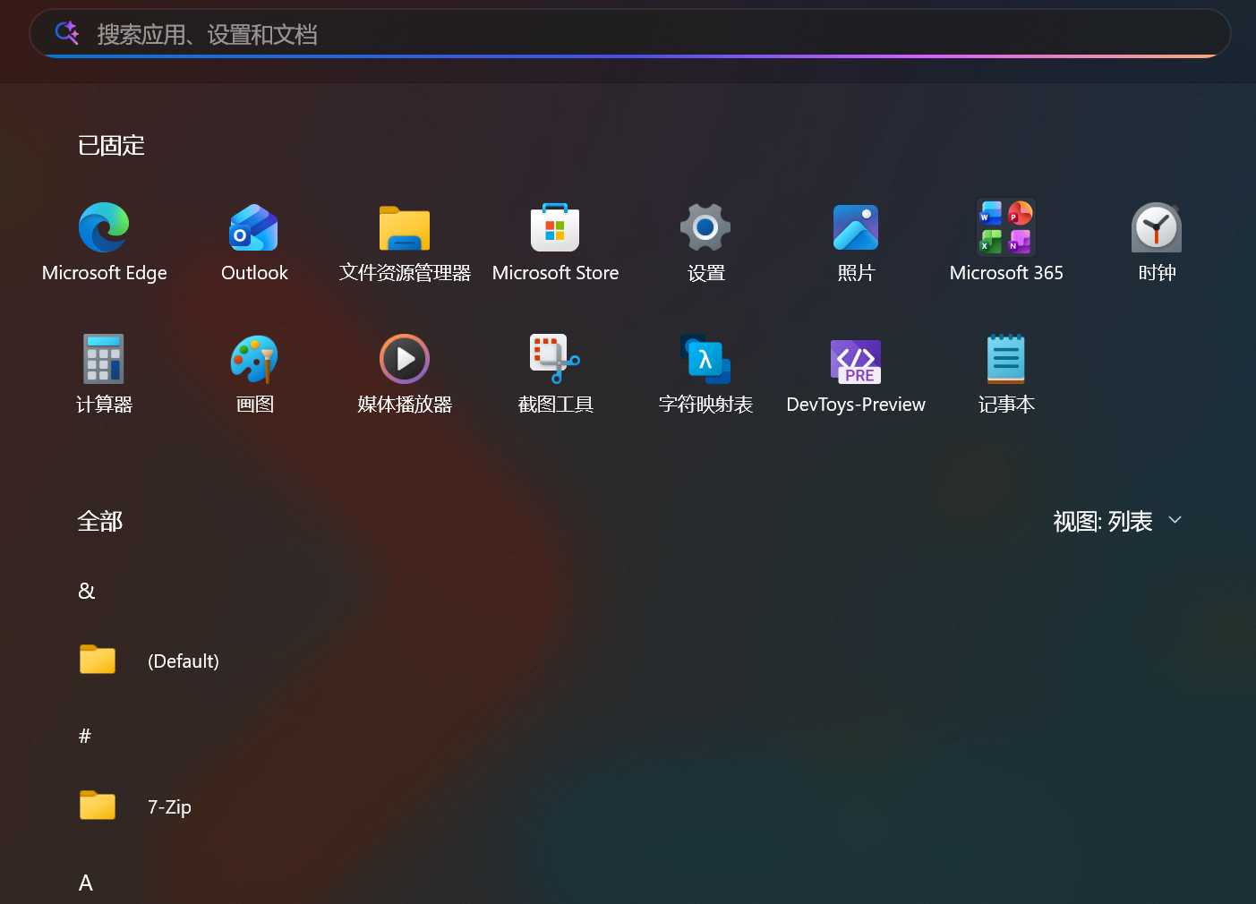The image size is (1256, 904).
Task: Open the 截图工具 snipping tool
Action: click(x=555, y=359)
